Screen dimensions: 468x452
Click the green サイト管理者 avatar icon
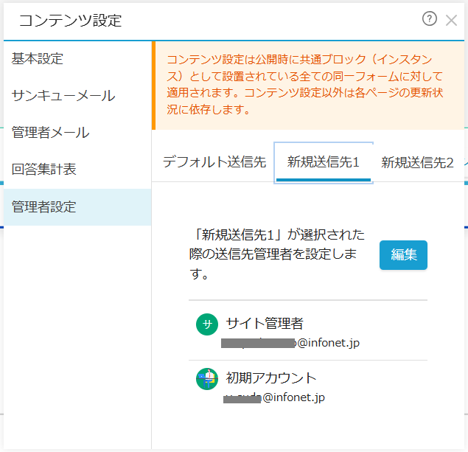[x=207, y=324]
